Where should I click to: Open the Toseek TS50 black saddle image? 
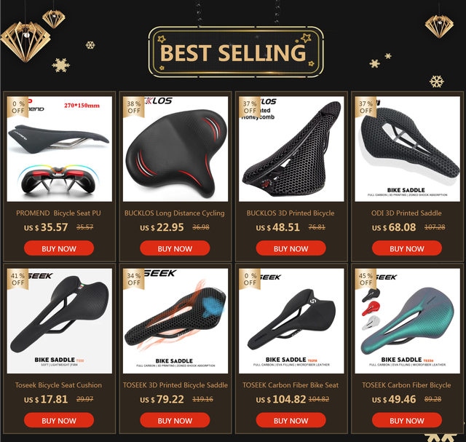(60, 321)
